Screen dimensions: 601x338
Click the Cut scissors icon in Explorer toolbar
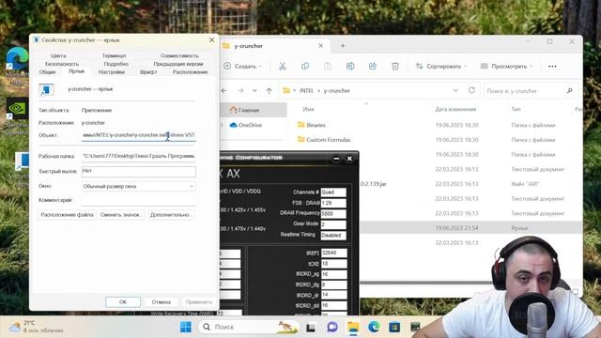[283, 67]
